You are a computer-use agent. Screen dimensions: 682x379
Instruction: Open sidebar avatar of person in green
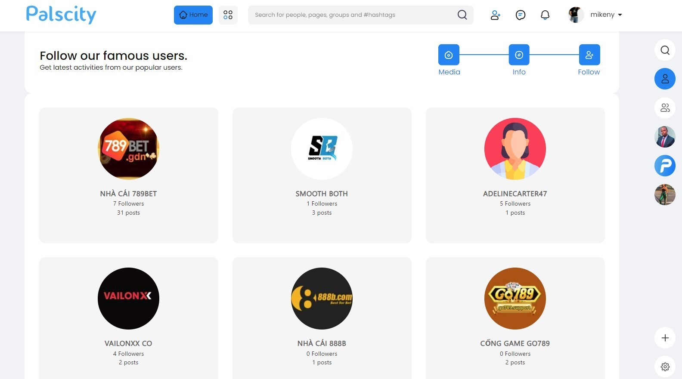click(665, 194)
